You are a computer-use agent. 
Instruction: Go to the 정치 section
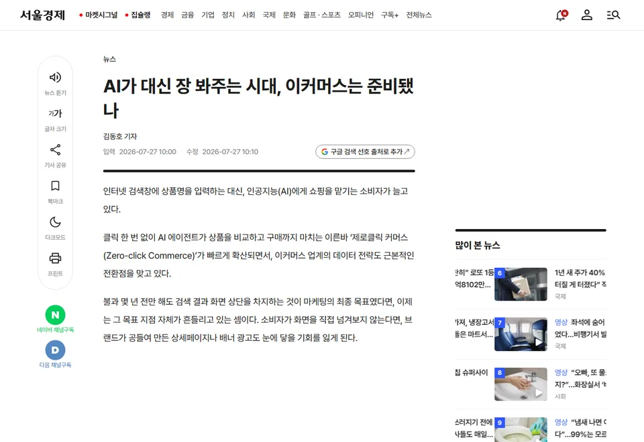228,15
